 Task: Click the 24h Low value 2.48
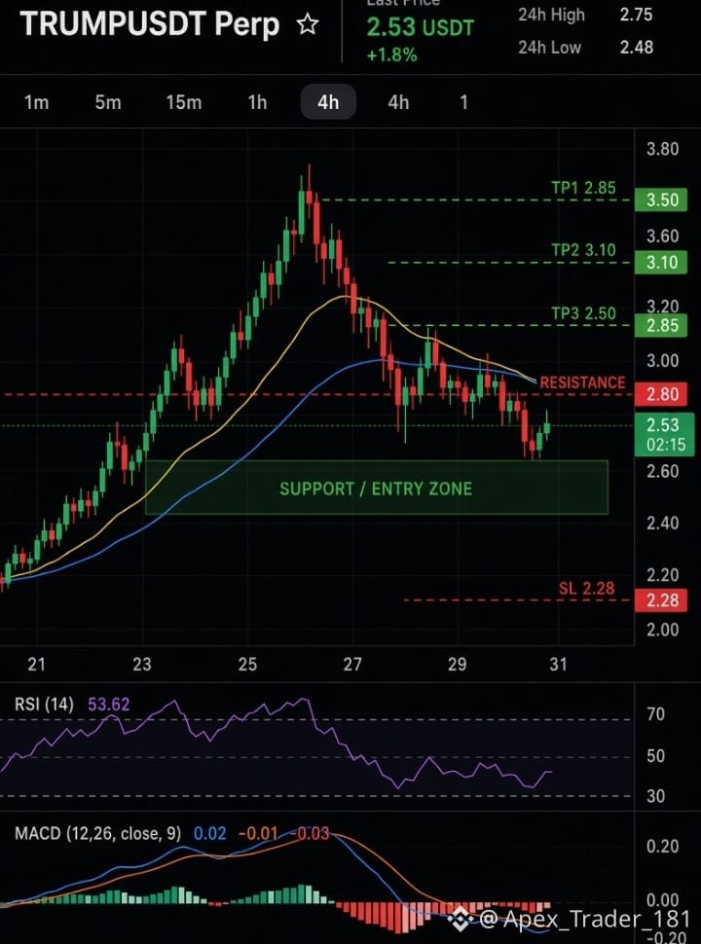[x=637, y=47]
